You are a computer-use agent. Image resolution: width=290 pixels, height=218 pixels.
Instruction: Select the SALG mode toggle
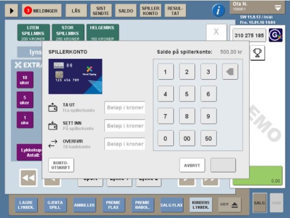tap(260, 203)
